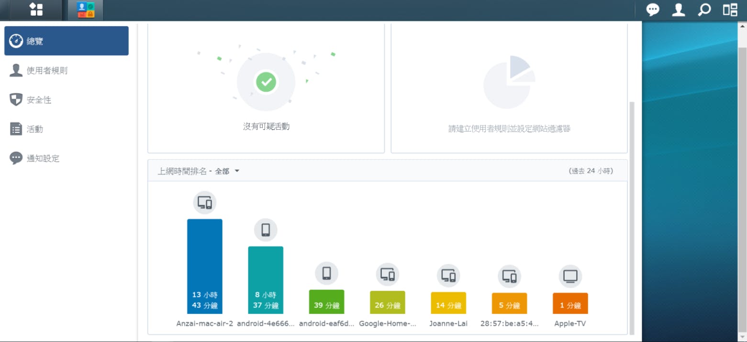The width and height of the screenshot is (747, 342).
Task: Click the devices icon above Anzai-mac-air-2 bar
Action: click(205, 202)
